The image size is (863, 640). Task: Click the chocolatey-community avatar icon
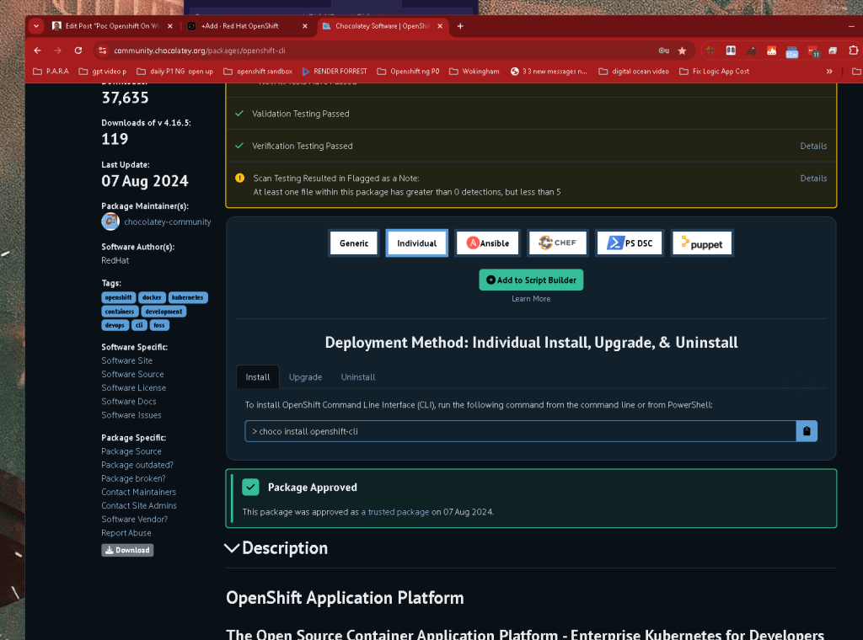click(110, 221)
